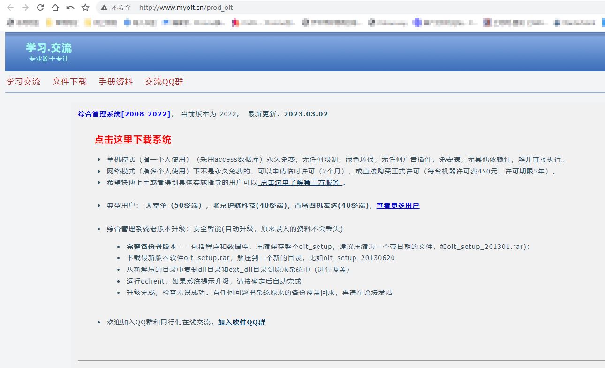The height and width of the screenshot is (368, 605).
Task: Open the 学习交流 menu item
Action: tap(23, 82)
